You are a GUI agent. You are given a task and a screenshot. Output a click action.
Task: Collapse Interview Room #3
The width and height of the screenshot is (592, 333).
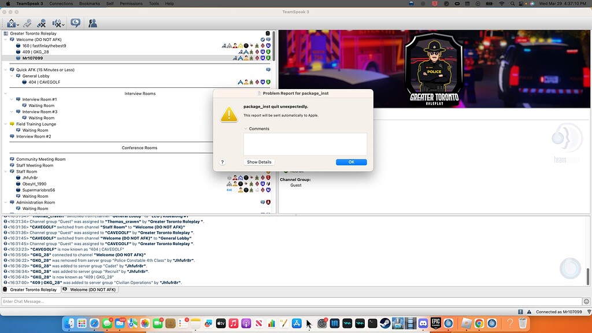point(12,112)
